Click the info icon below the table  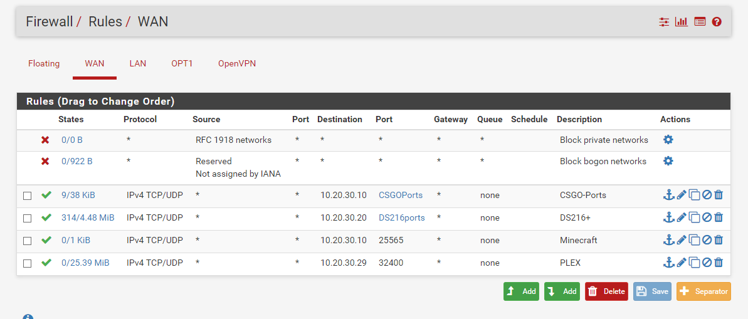click(x=28, y=316)
